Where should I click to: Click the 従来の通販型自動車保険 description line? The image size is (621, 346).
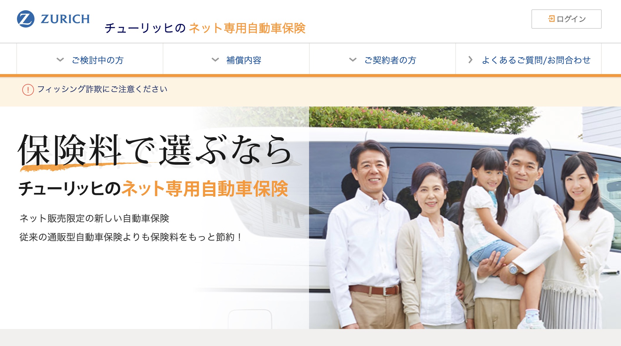131,237
